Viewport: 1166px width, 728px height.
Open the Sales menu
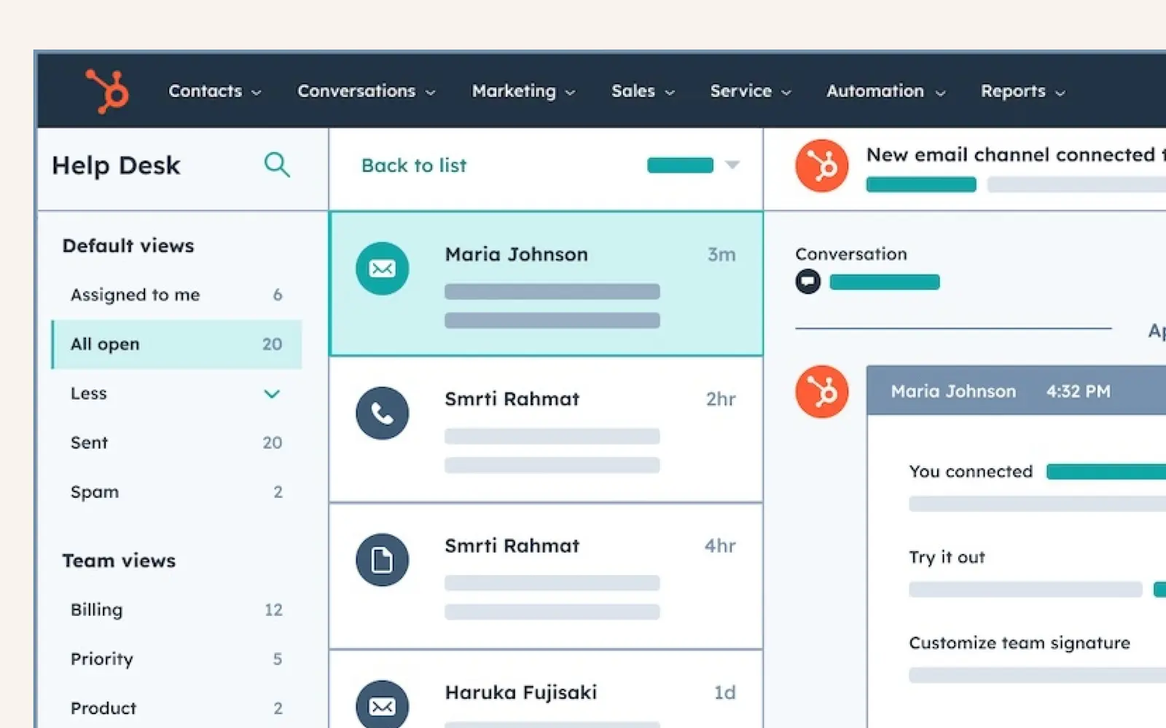[643, 91]
